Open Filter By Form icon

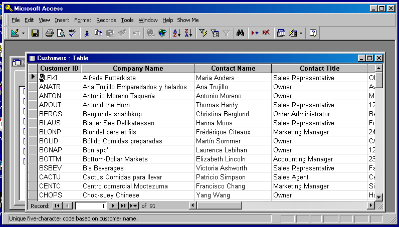215,33
